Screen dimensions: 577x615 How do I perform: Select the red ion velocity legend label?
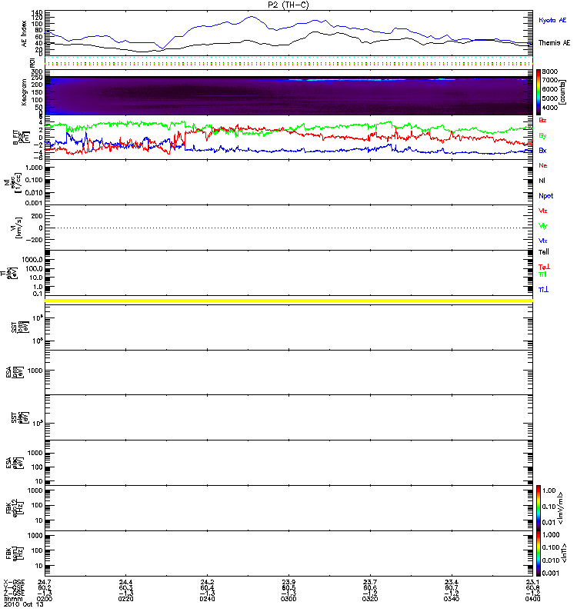click(x=543, y=211)
